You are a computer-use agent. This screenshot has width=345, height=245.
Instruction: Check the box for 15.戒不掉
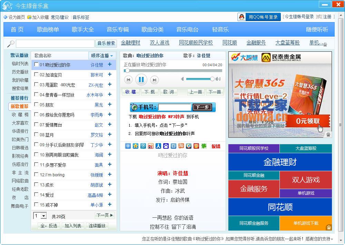(36, 205)
